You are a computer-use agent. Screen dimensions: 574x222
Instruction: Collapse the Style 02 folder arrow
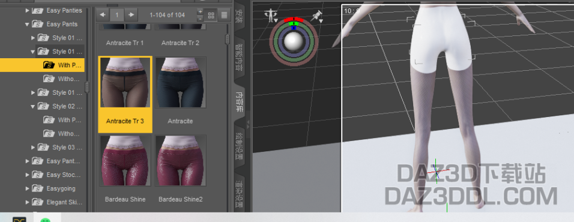33,106
